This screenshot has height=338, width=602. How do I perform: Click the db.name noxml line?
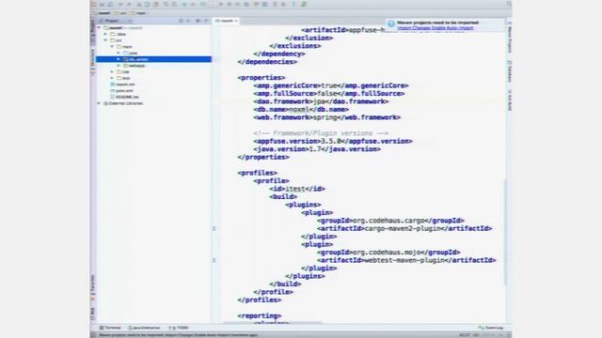tap(301, 110)
